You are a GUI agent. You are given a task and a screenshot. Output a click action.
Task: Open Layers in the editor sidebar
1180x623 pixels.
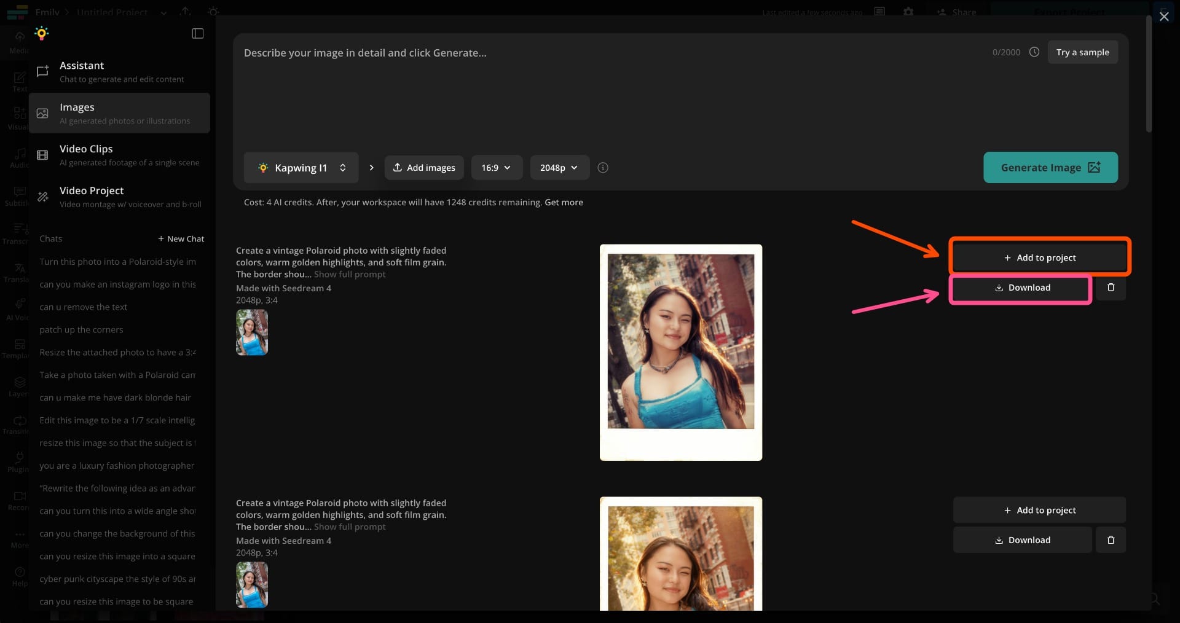click(20, 386)
